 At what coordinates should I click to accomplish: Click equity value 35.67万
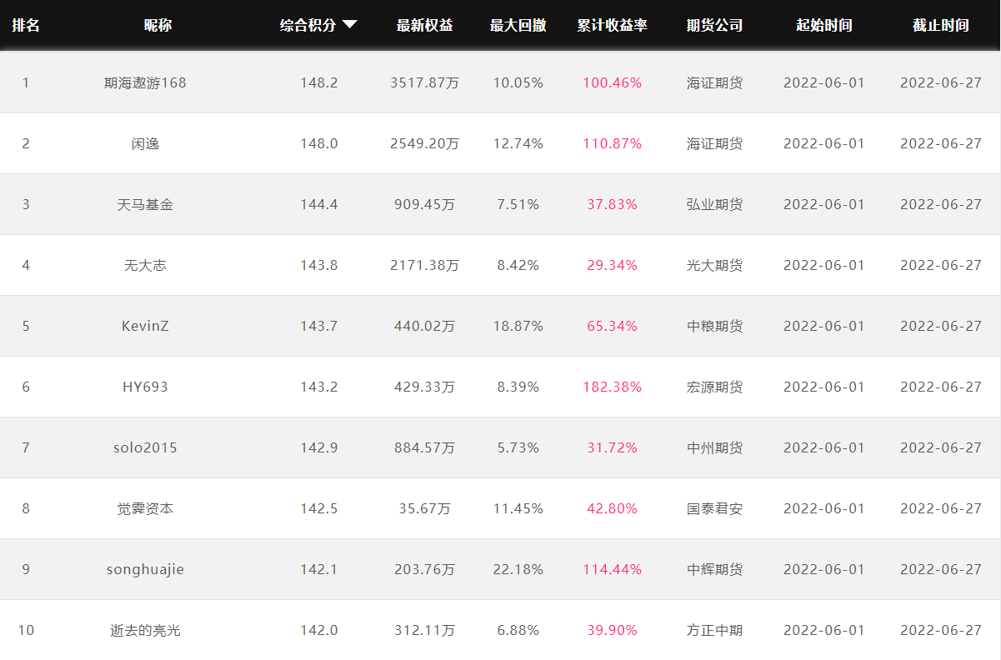click(x=425, y=508)
